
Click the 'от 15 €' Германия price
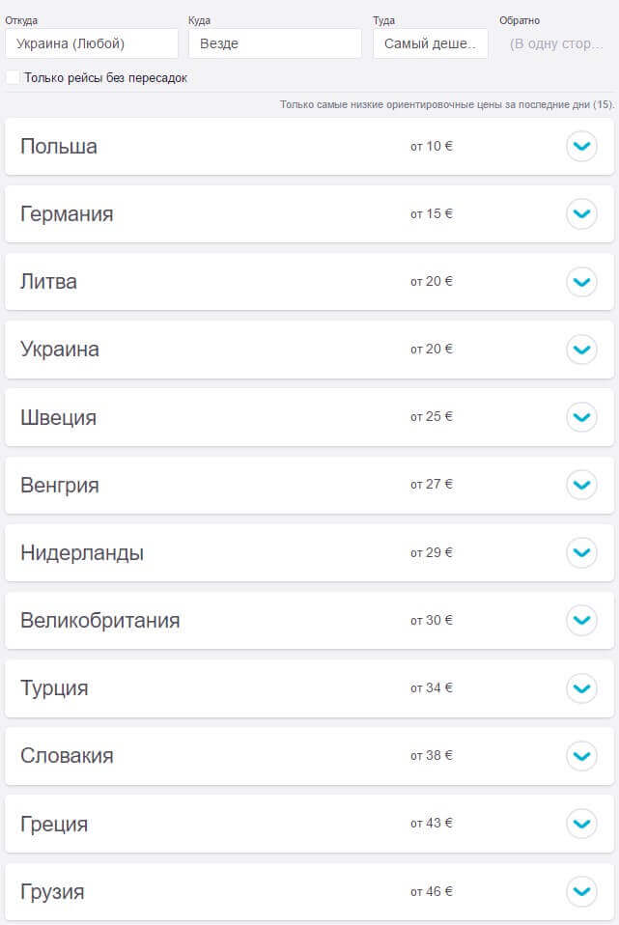[x=431, y=213]
